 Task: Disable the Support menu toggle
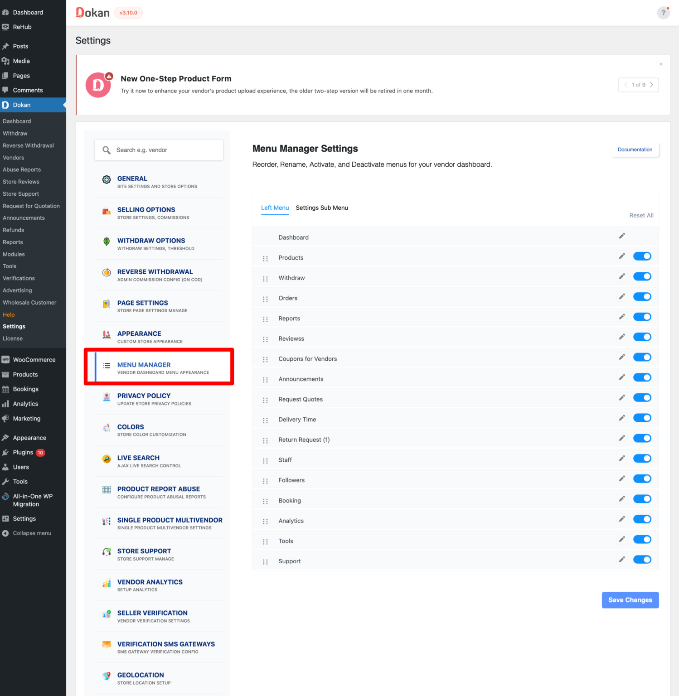click(x=642, y=559)
